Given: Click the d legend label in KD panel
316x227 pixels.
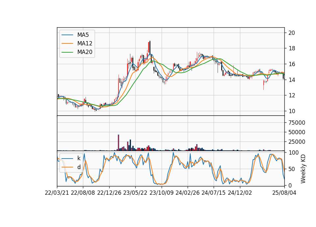Looking at the screenshot, I should pyautogui.click(x=79, y=167).
